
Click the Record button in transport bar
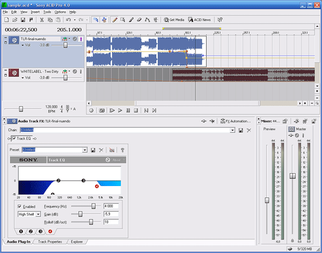click(x=91, y=110)
